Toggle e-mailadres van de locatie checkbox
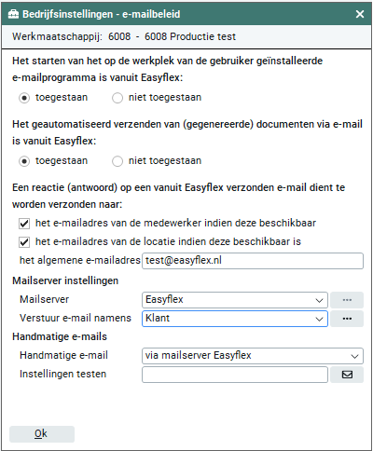The height and width of the screenshot is (451, 373). tap(24, 242)
